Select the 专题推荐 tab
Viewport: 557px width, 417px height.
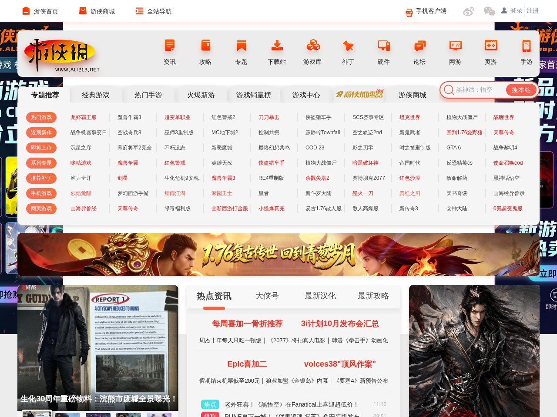coord(45,95)
